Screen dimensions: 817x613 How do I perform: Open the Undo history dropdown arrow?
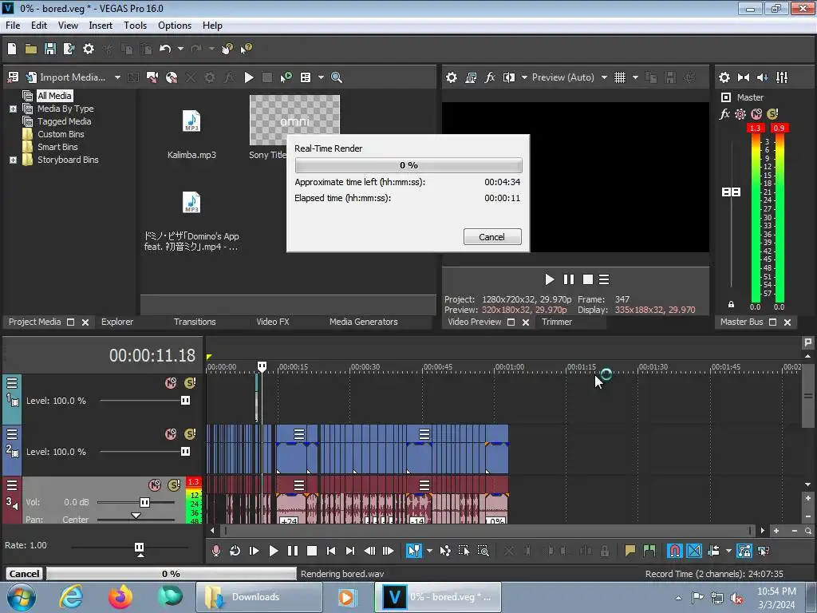point(180,49)
